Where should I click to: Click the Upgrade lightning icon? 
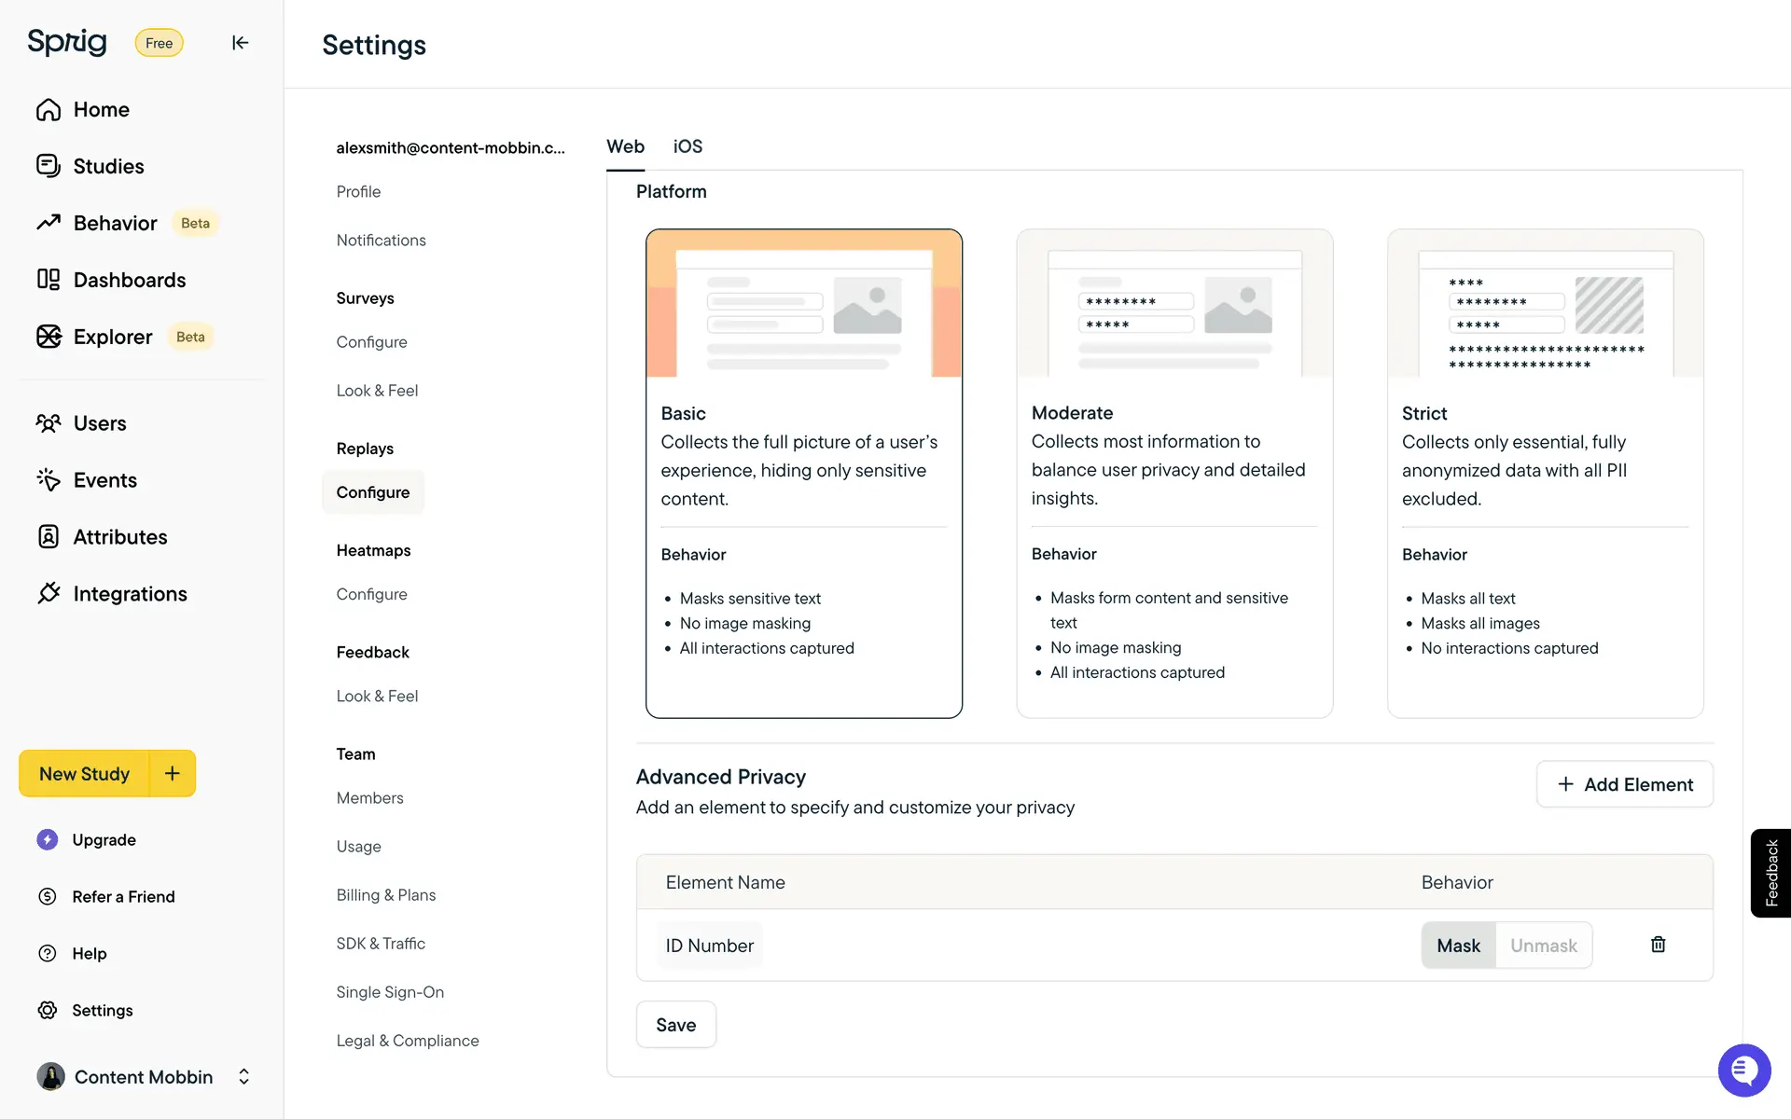pyautogui.click(x=48, y=839)
